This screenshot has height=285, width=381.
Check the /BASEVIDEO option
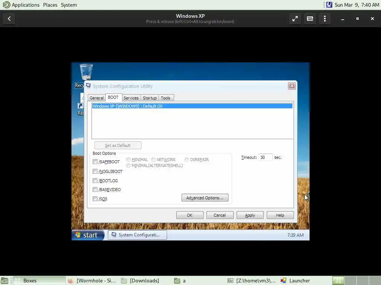(95, 190)
